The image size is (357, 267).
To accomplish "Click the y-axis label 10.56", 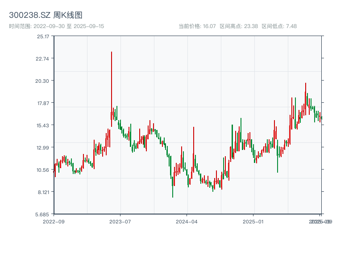I will (43, 170).
